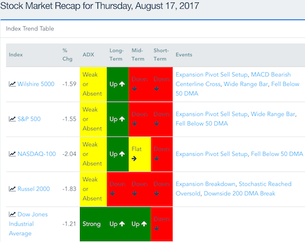Click chart icon beside Wilshire 5000
The height and width of the screenshot is (242, 305).
coord(12,84)
